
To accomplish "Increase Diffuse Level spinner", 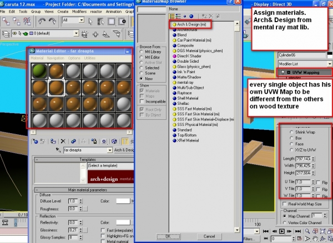I will (80, 200).
